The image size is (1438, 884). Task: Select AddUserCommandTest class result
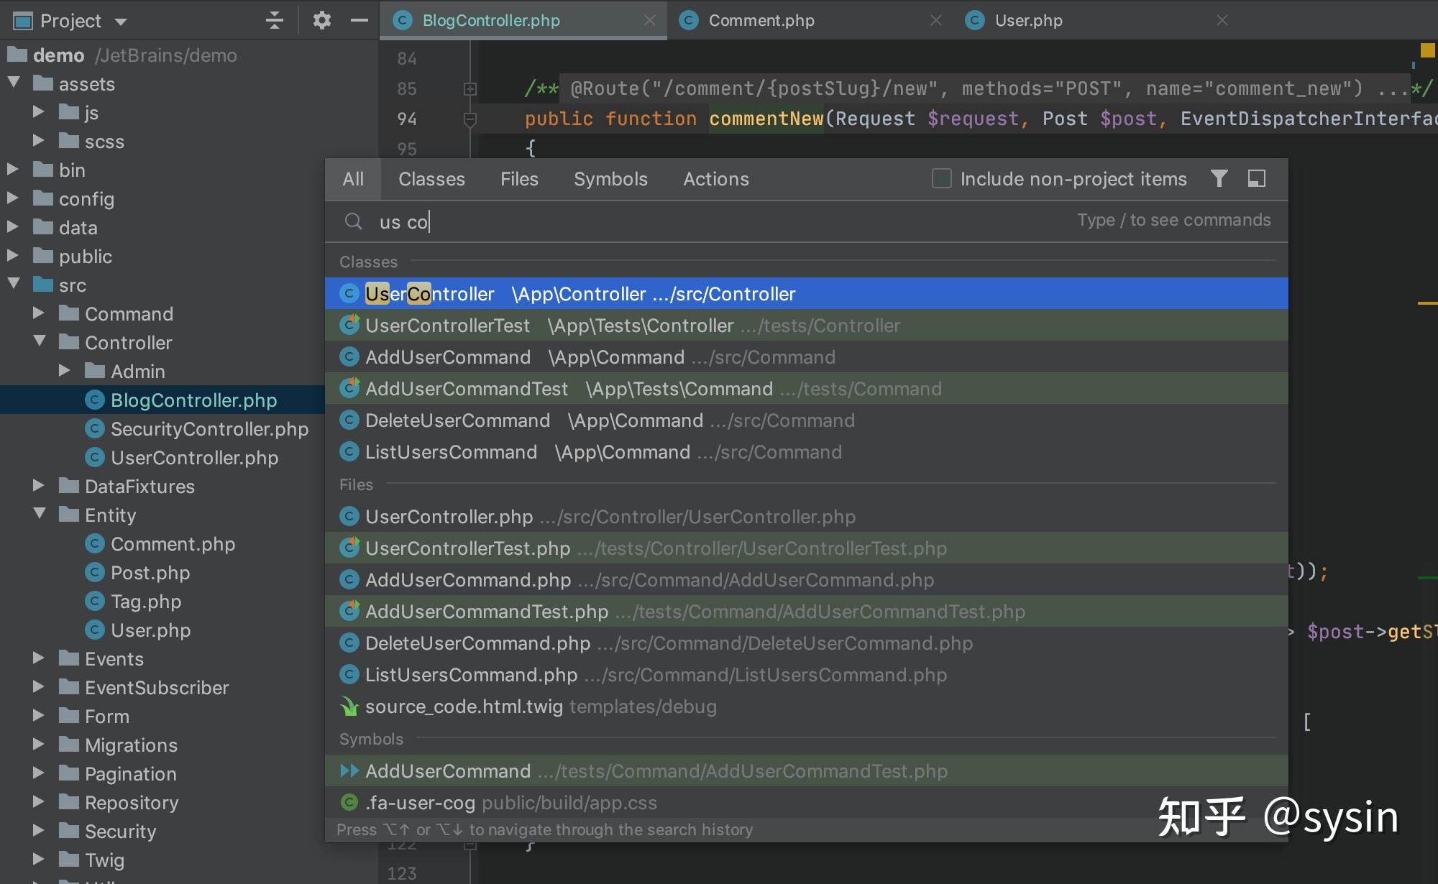(x=806, y=389)
